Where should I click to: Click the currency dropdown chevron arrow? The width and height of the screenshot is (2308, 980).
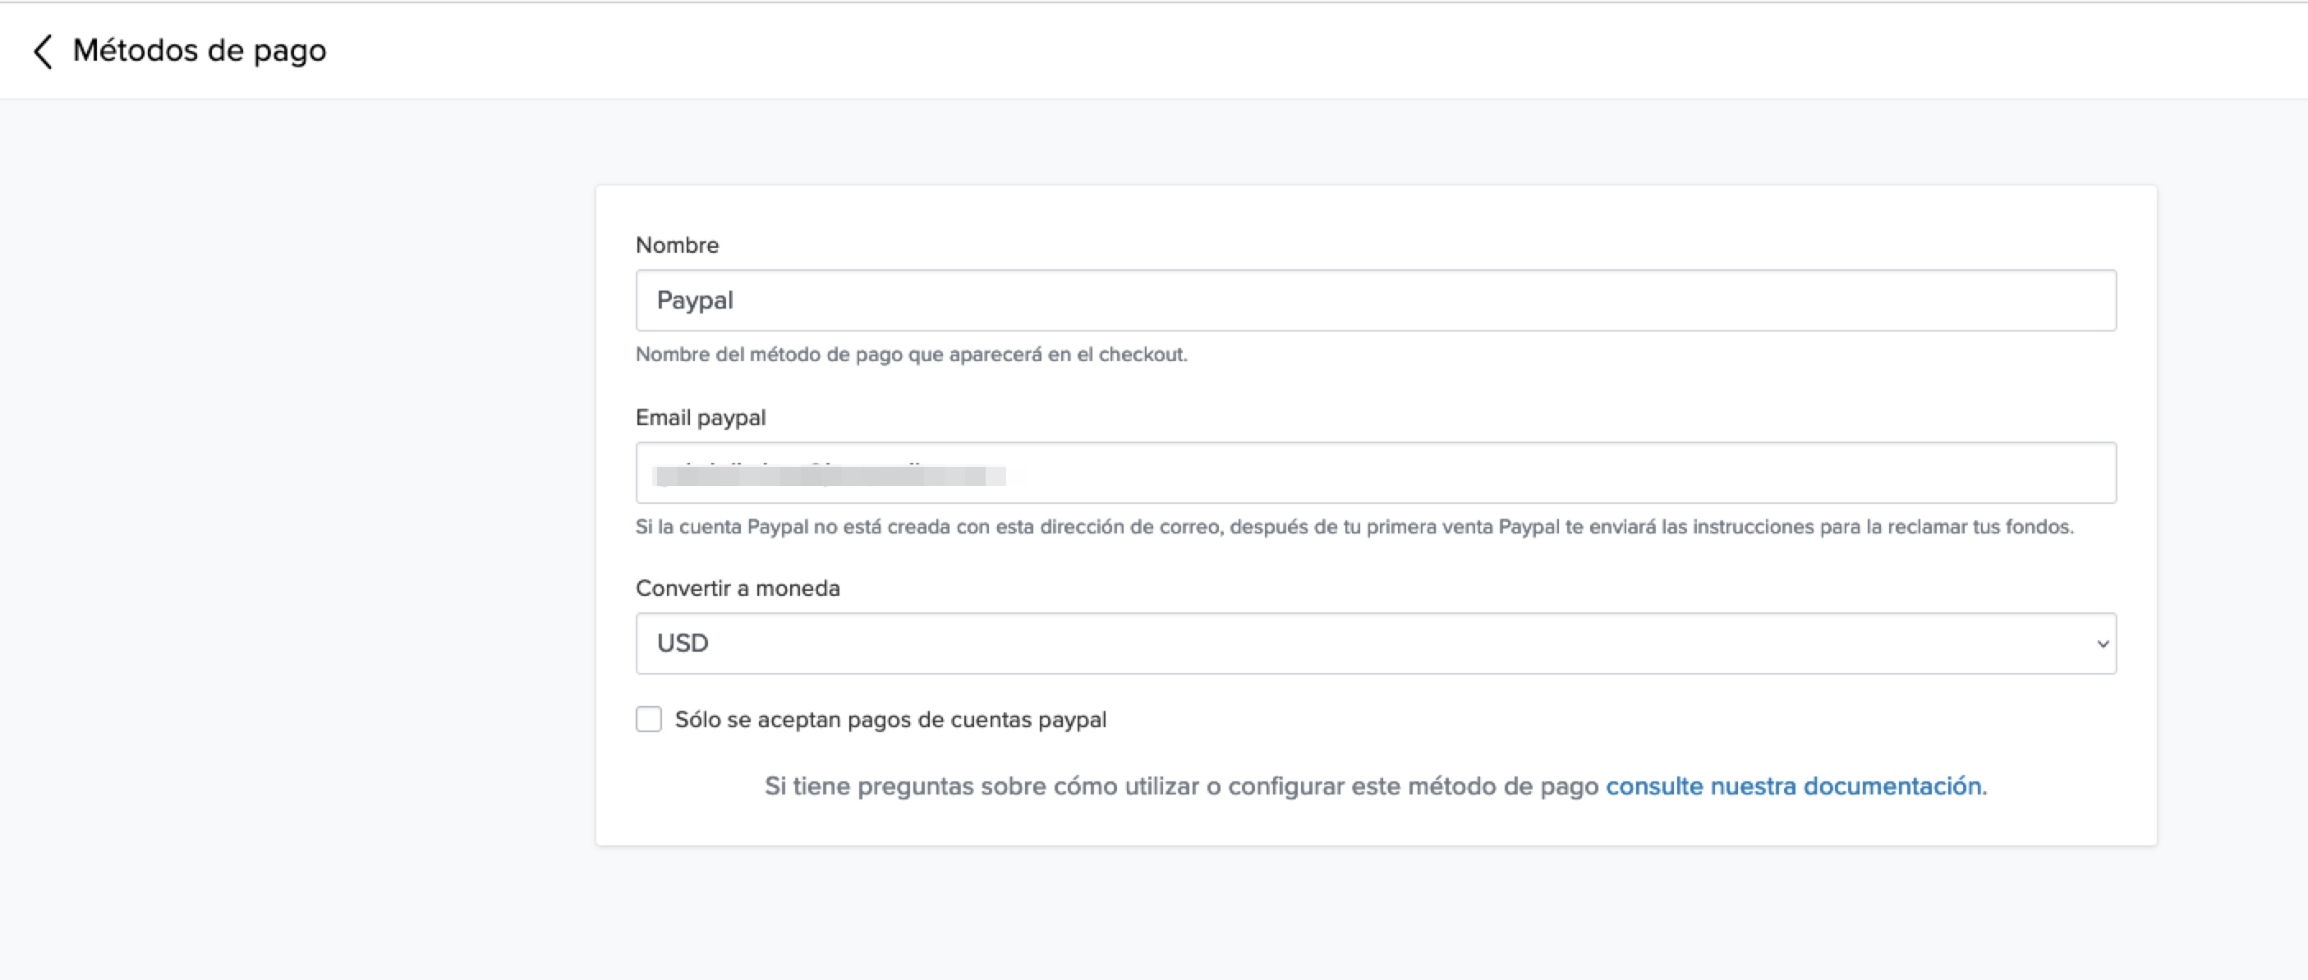pos(2102,643)
